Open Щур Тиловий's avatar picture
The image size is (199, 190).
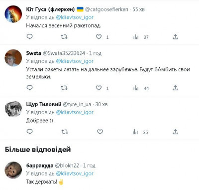click(13, 109)
